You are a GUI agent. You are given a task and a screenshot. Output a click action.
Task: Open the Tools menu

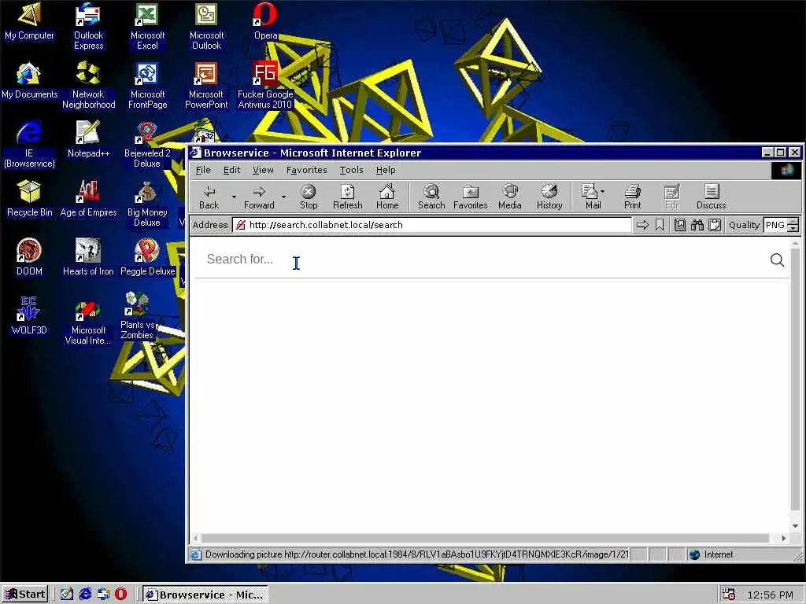pyautogui.click(x=352, y=170)
